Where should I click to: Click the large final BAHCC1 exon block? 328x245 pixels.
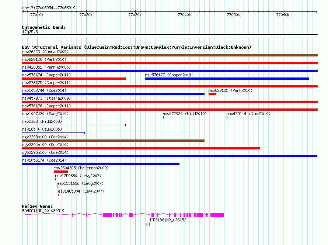(217, 215)
